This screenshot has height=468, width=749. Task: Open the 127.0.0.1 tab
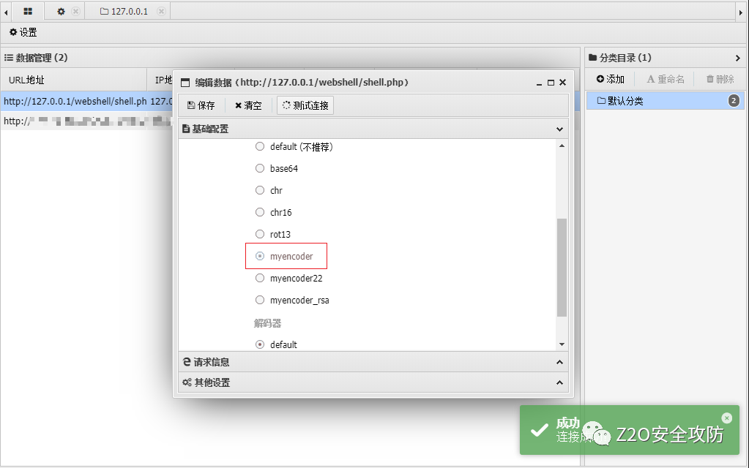coord(124,11)
